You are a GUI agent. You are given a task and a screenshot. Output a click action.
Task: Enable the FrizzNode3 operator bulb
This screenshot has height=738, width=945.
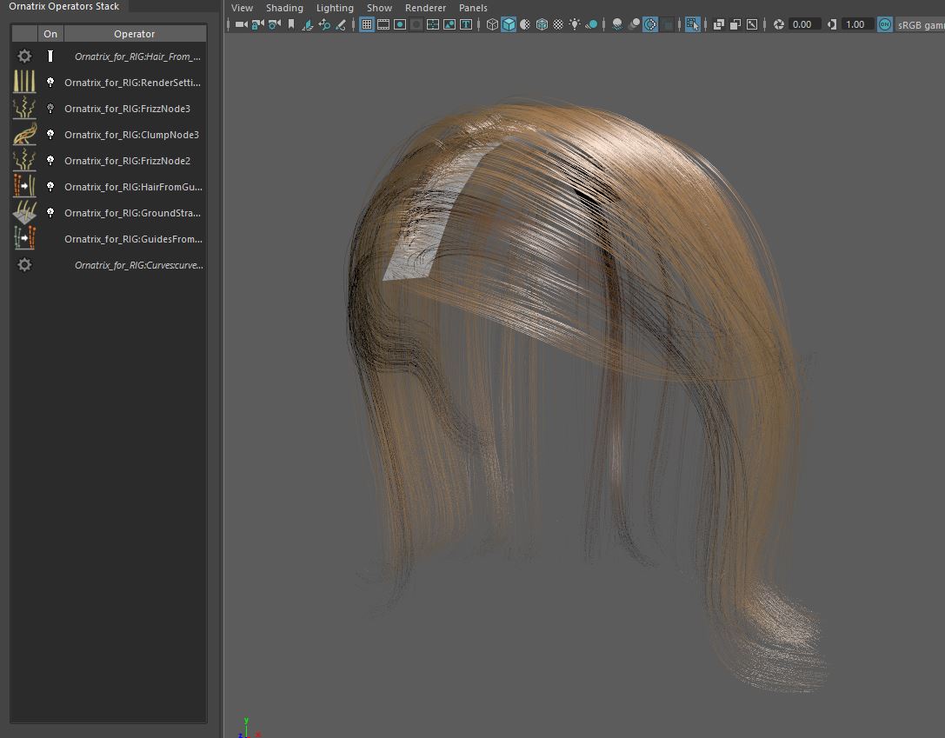pos(50,109)
